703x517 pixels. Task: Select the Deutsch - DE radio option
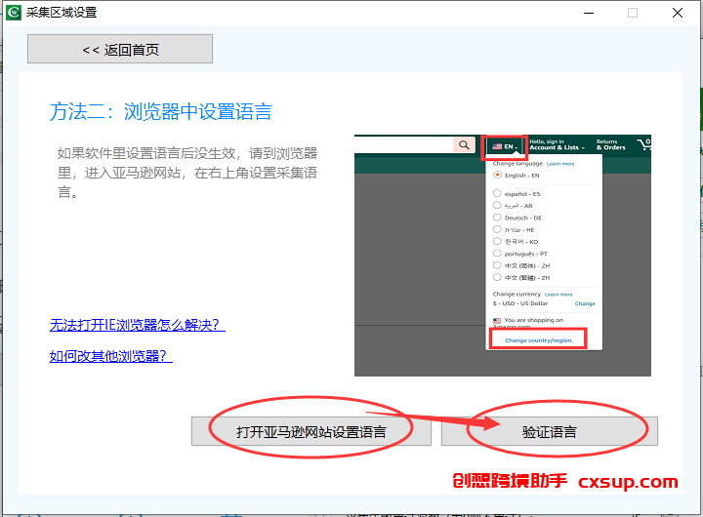497,218
